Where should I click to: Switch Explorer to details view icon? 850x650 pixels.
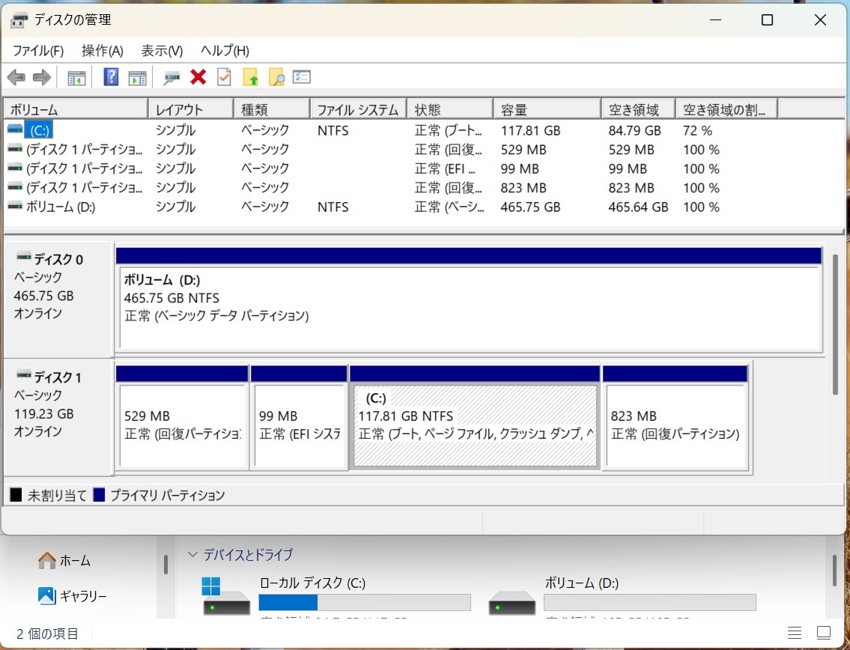click(x=795, y=633)
